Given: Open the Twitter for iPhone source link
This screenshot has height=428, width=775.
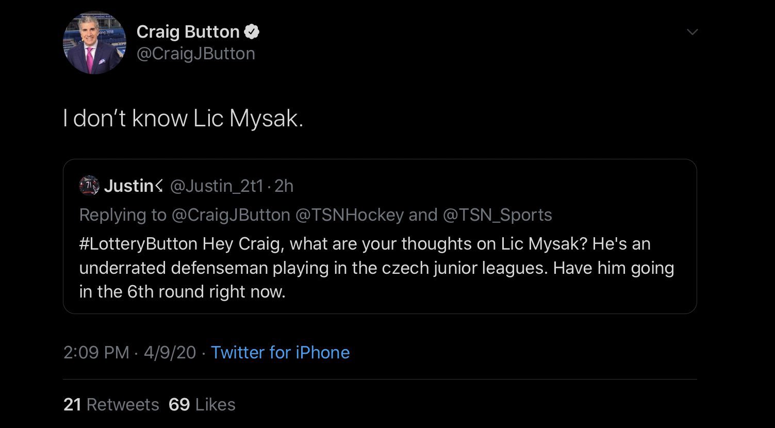Looking at the screenshot, I should [280, 352].
